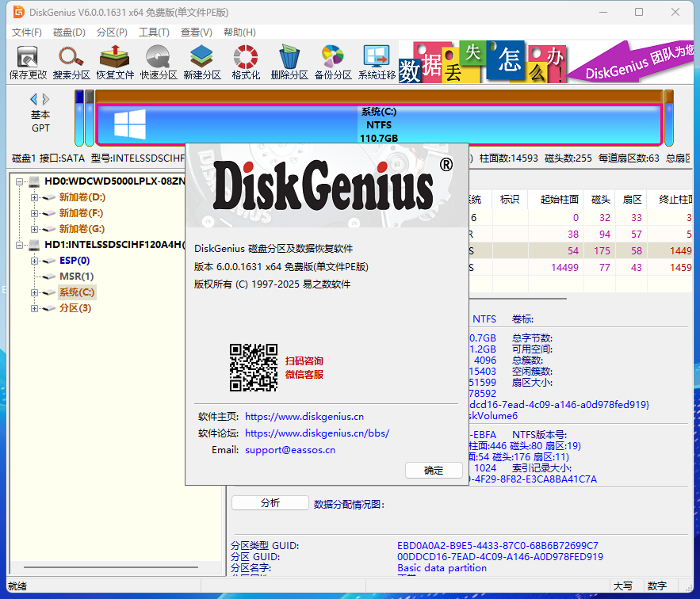Click the left panel horizontal scrollbar
Viewport: 700px width, 599px height.
click(111, 567)
